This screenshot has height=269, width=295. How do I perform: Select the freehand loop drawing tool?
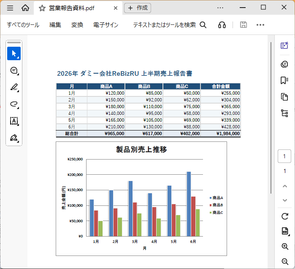(14, 104)
